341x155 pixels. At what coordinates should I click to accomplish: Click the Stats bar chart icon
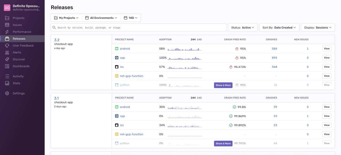click(7, 83)
